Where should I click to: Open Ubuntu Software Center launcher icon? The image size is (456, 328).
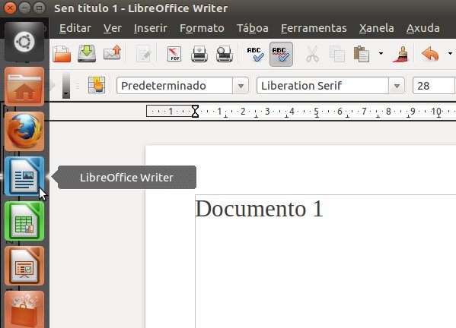pyautogui.click(x=24, y=310)
